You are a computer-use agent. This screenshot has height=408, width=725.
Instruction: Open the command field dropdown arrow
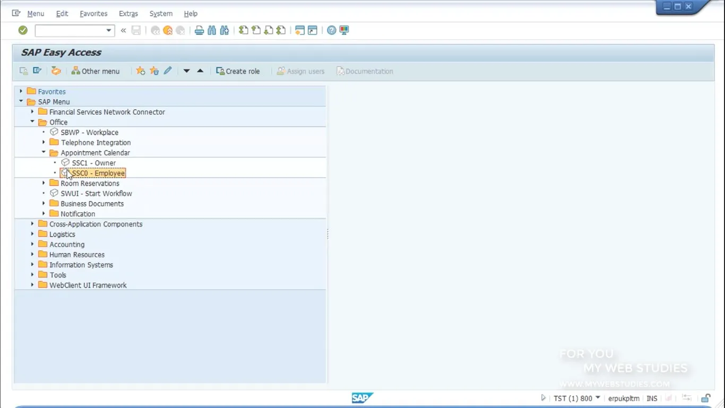(109, 30)
